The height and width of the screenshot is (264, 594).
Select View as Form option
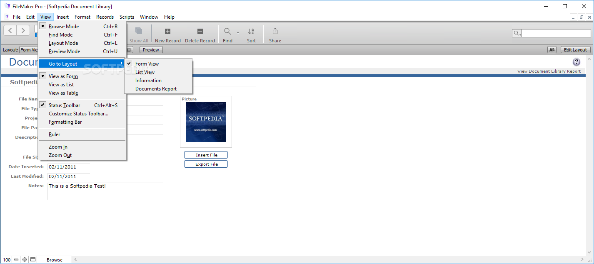(82, 76)
